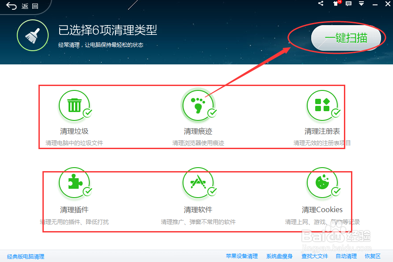The height and width of the screenshot is (262, 393).
Task: Select the 清理软件 app icon
Action: tap(198, 183)
